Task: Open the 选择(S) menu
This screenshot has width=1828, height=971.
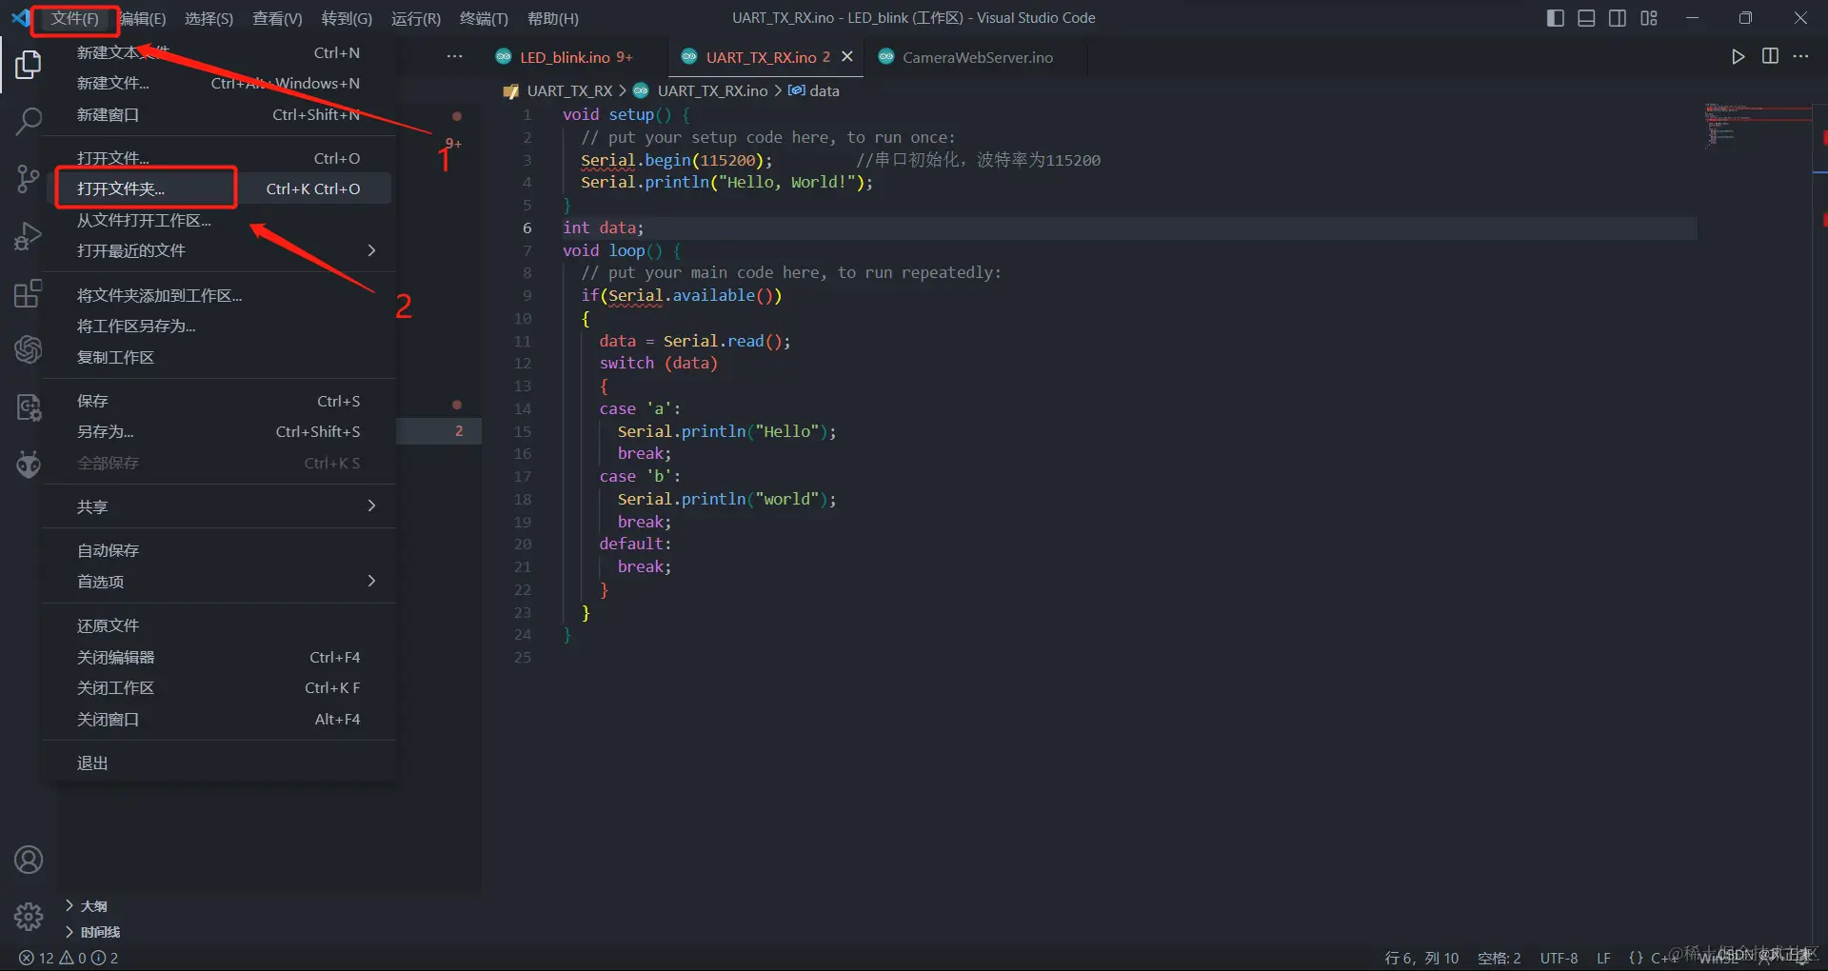Action: click(x=209, y=18)
